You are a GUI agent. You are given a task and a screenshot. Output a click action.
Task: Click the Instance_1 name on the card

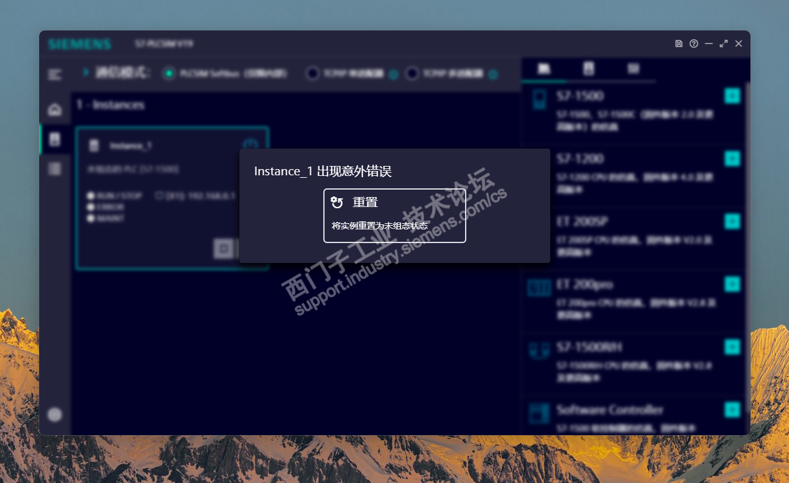131,145
